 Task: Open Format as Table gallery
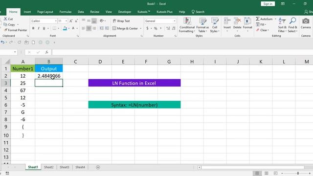(x=202, y=25)
